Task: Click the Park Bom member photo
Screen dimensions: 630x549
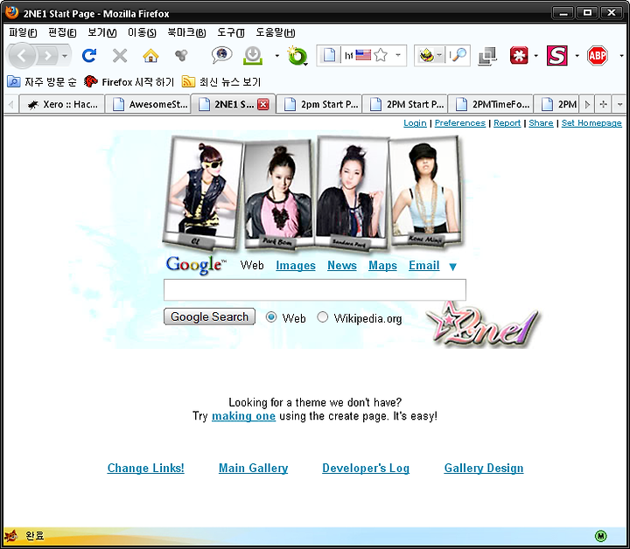Action: tap(278, 196)
